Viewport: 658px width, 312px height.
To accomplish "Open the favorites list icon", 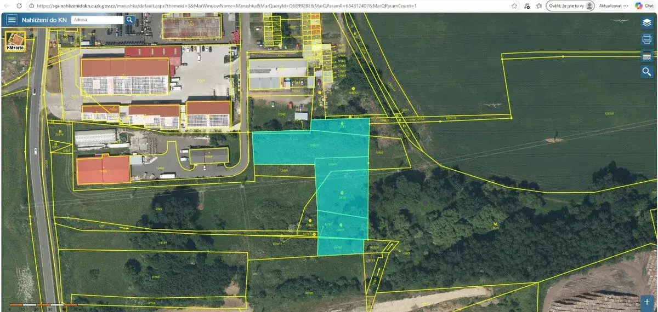I will tap(539, 5).
